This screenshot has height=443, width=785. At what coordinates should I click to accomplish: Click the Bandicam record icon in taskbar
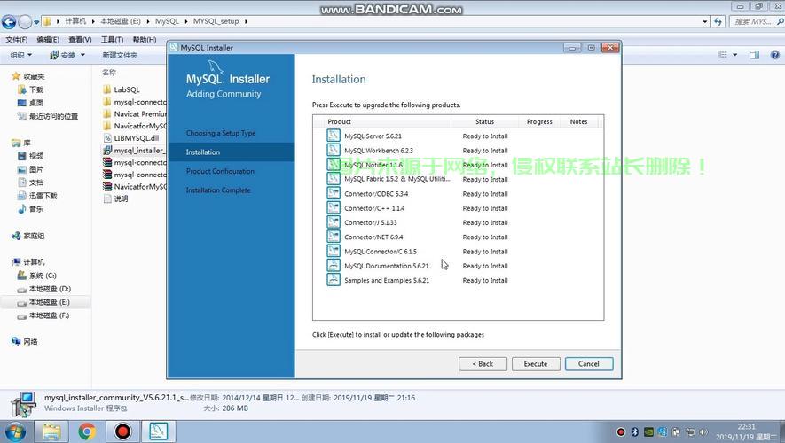[x=123, y=431]
